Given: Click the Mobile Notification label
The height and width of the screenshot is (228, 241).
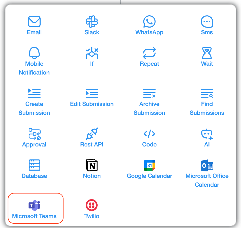Looking at the screenshot, I should tap(34, 68).
